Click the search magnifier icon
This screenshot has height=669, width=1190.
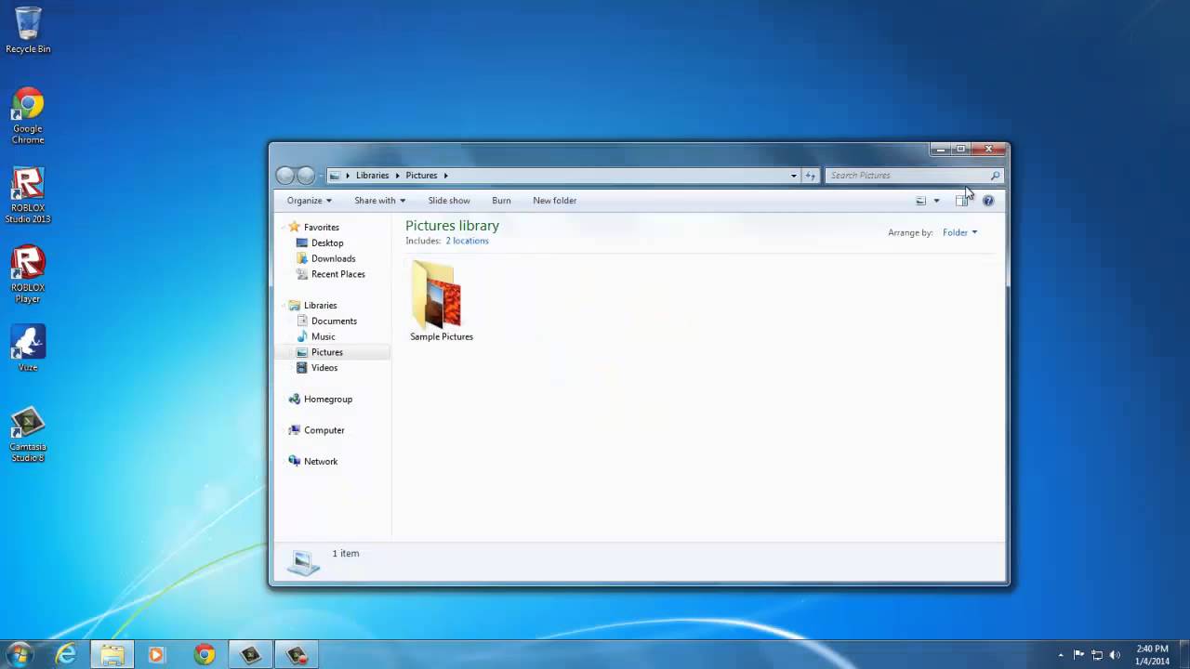coord(995,176)
